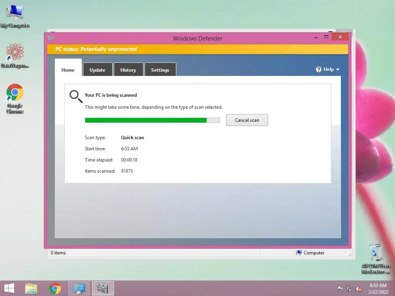
Task: Open File Explorer from the taskbar
Action: [31, 288]
